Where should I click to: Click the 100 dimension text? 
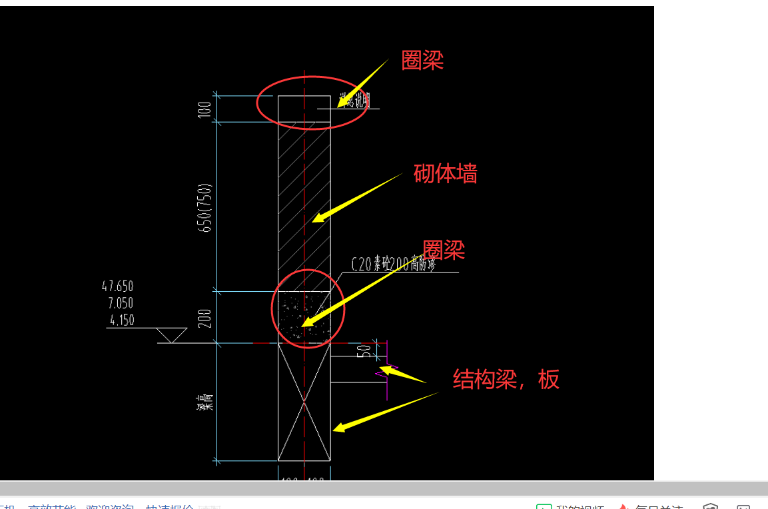click(204, 109)
